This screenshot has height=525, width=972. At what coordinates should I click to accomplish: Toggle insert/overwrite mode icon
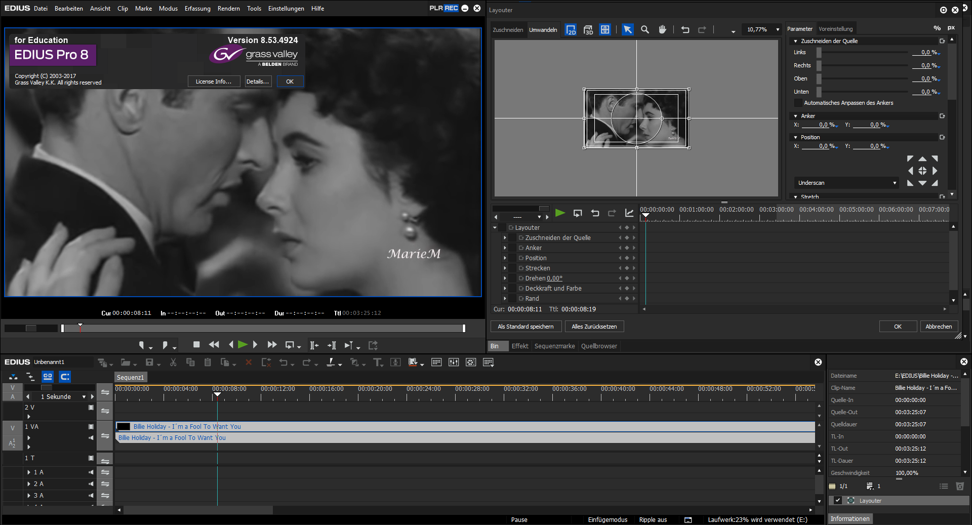click(13, 377)
